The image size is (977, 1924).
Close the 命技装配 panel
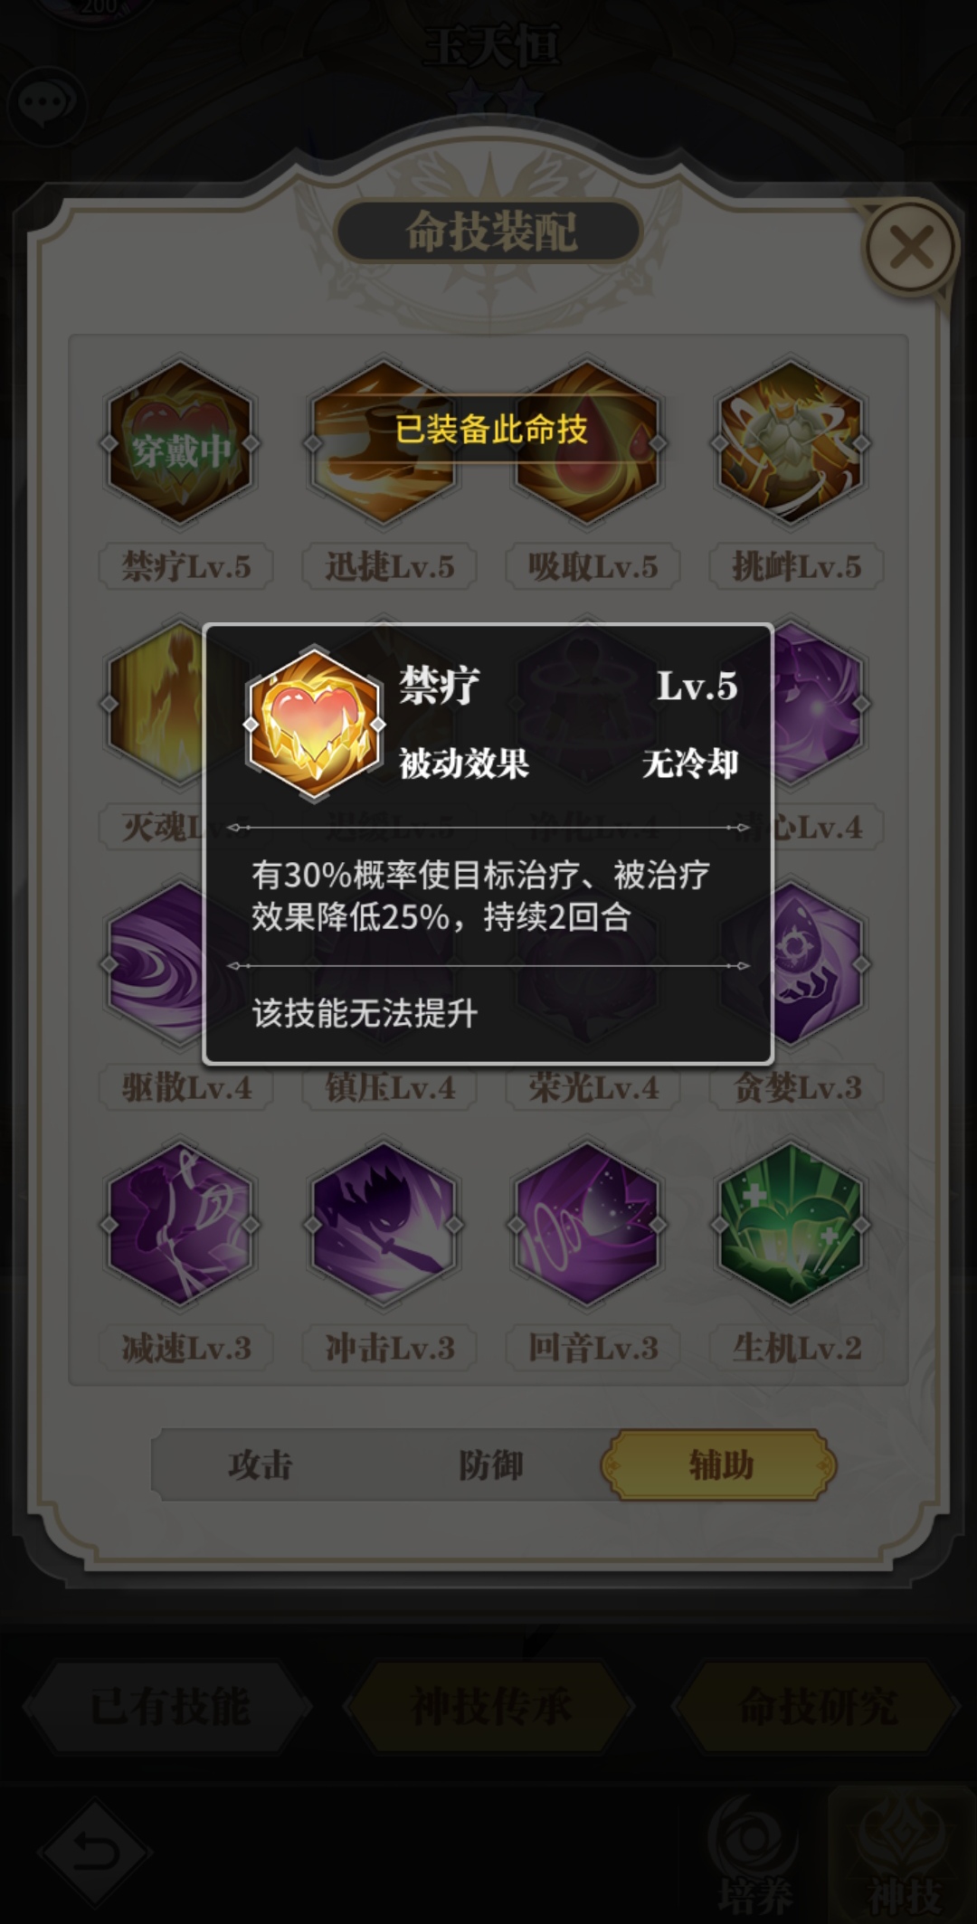911,247
